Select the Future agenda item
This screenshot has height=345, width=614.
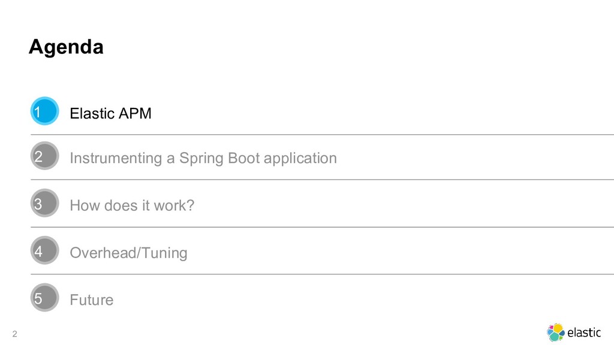[92, 300]
